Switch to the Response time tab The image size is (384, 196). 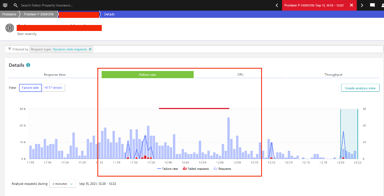tap(55, 75)
